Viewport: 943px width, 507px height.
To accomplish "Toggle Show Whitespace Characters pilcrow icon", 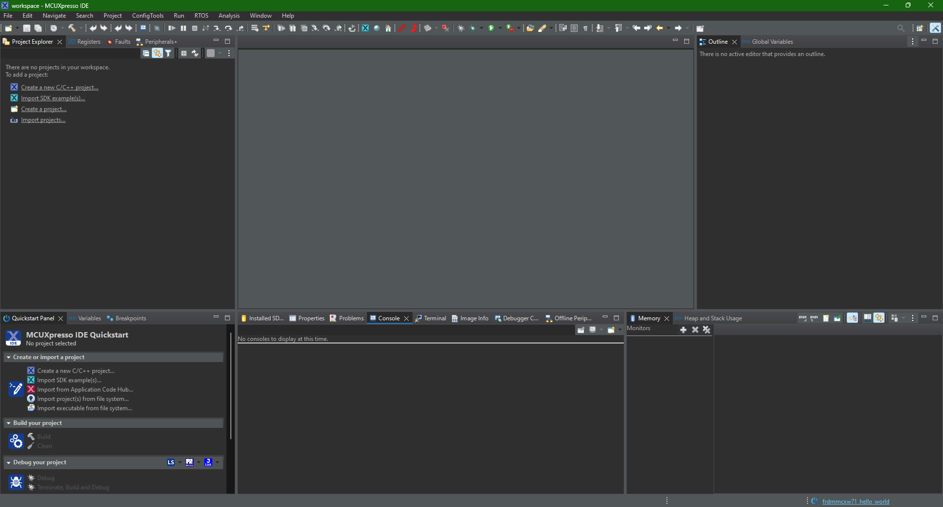I will [585, 28].
